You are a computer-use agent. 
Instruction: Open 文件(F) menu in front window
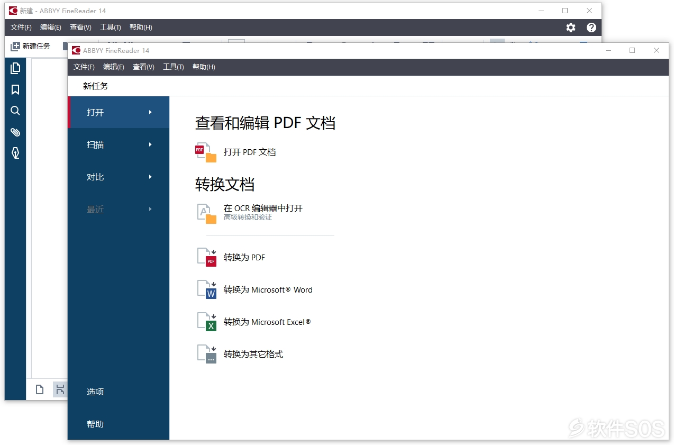coord(84,67)
